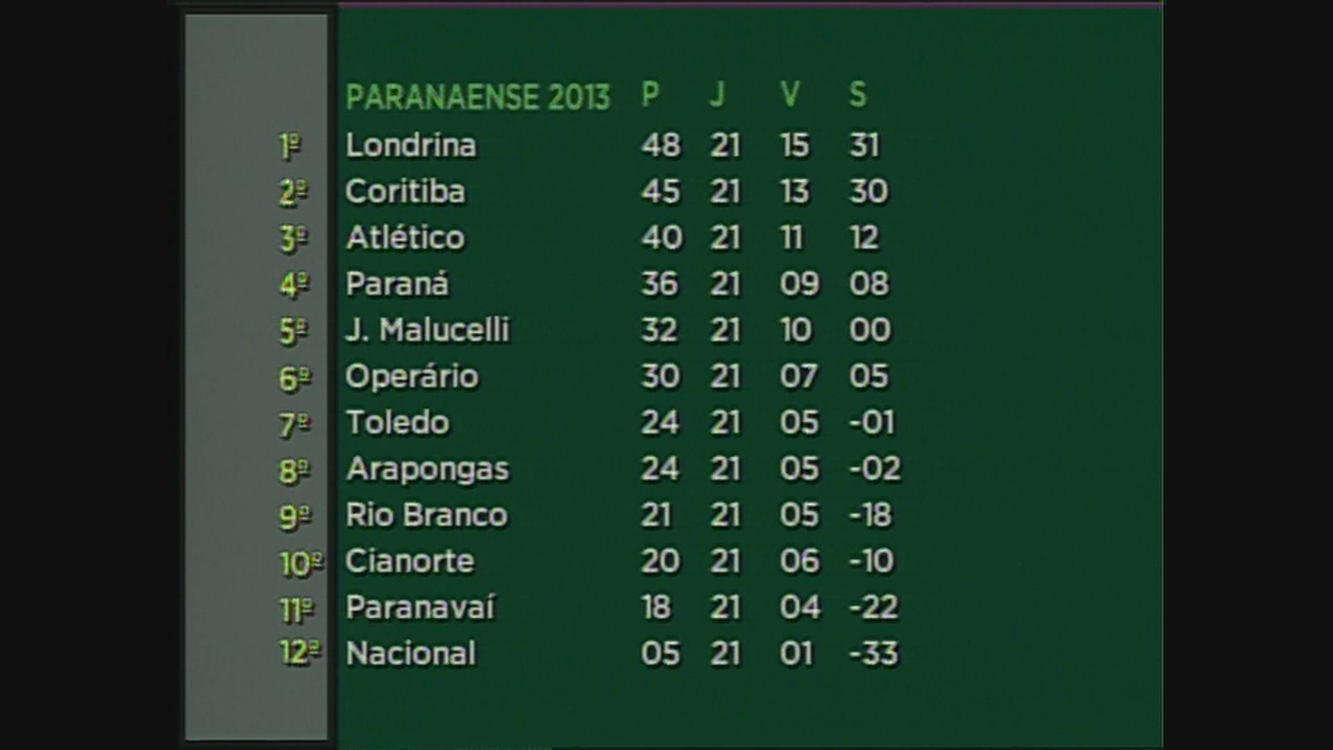The width and height of the screenshot is (1333, 750).
Task: Select the P points column header
Action: point(650,94)
